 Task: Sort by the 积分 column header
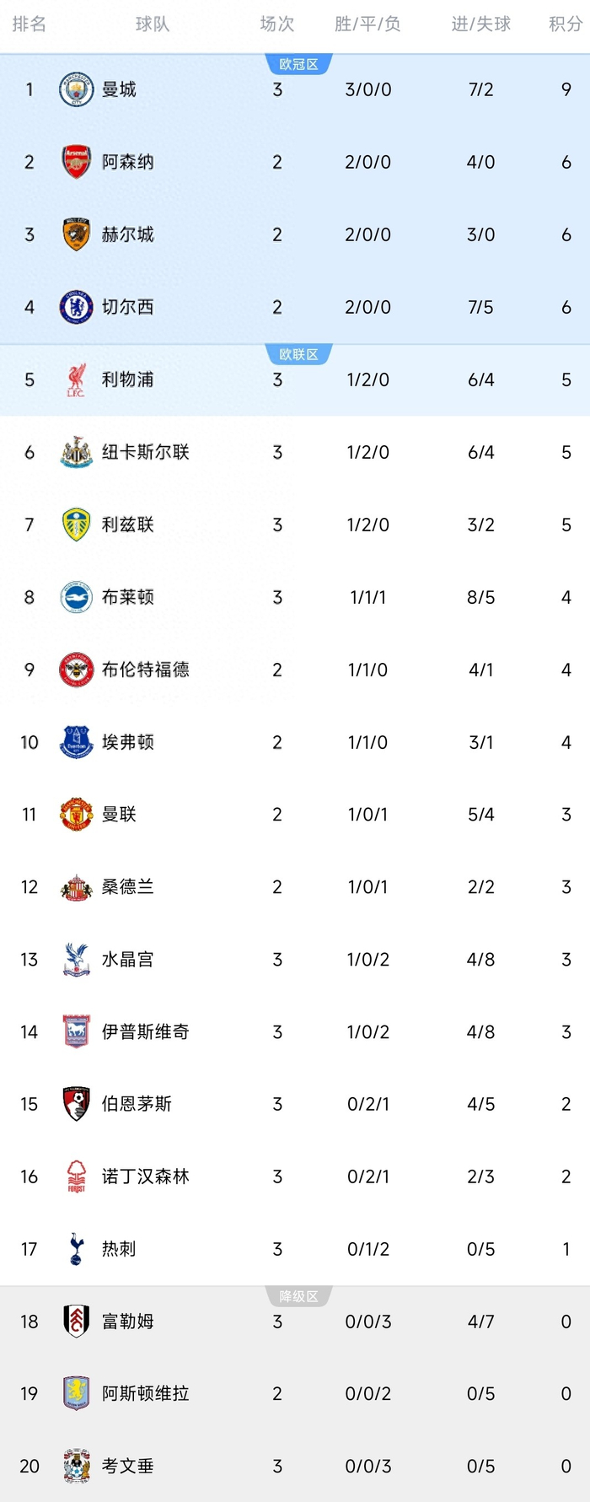[x=566, y=24]
